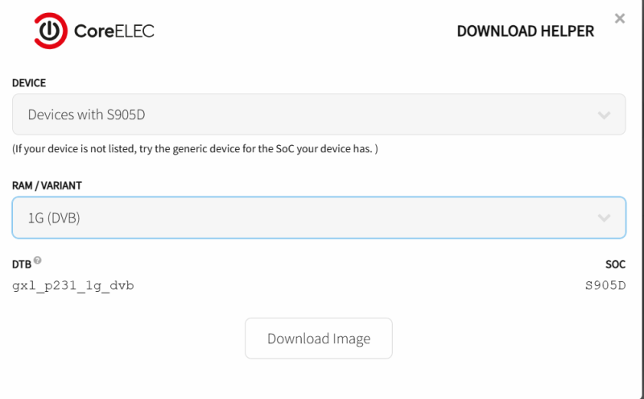Click the RAM / VARIANT field label
This screenshot has width=644, height=399.
[x=47, y=186]
